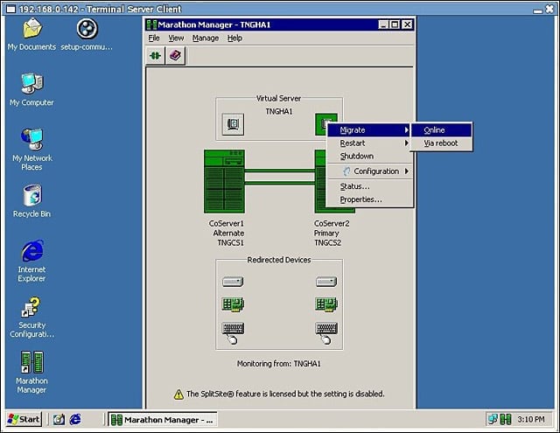Close the Terminal Server Client window
Viewport: 560px width, 433px height.
click(549, 9)
